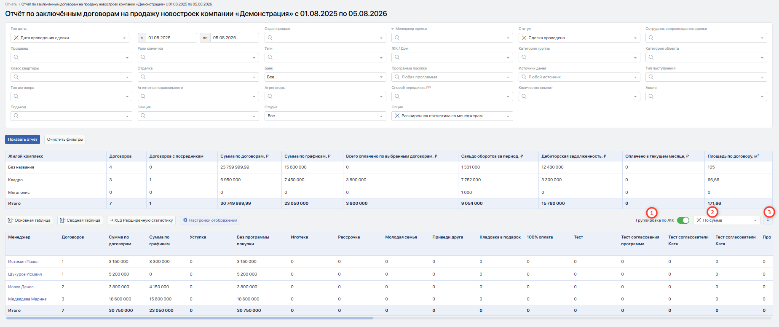Viewport: 779px width, 327px height.
Task: Open 'Настройки отображения' settings
Action: coord(210,220)
